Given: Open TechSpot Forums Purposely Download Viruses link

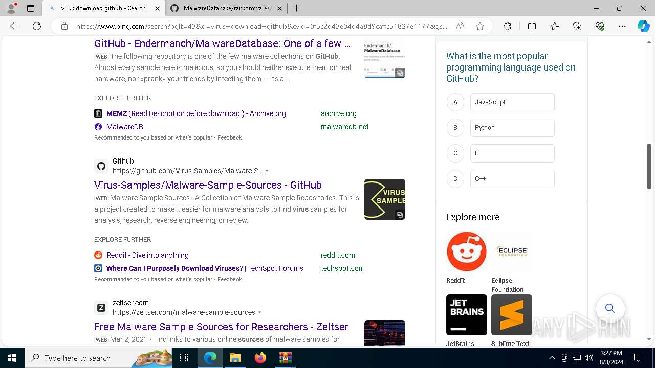Looking at the screenshot, I should (205, 268).
